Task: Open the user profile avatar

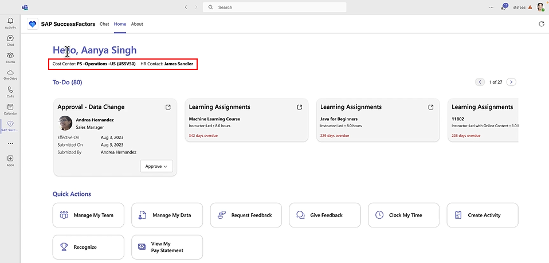Action: pyautogui.click(x=540, y=7)
